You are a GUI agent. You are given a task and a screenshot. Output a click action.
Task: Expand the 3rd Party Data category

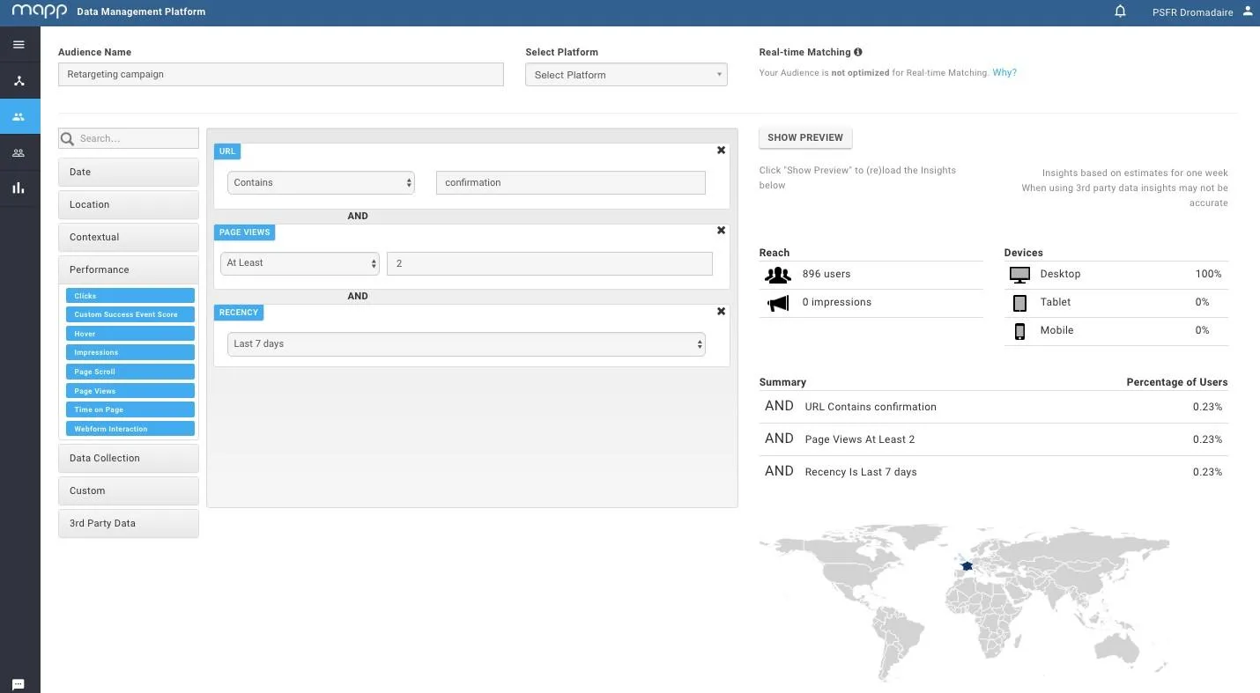pyautogui.click(x=129, y=523)
